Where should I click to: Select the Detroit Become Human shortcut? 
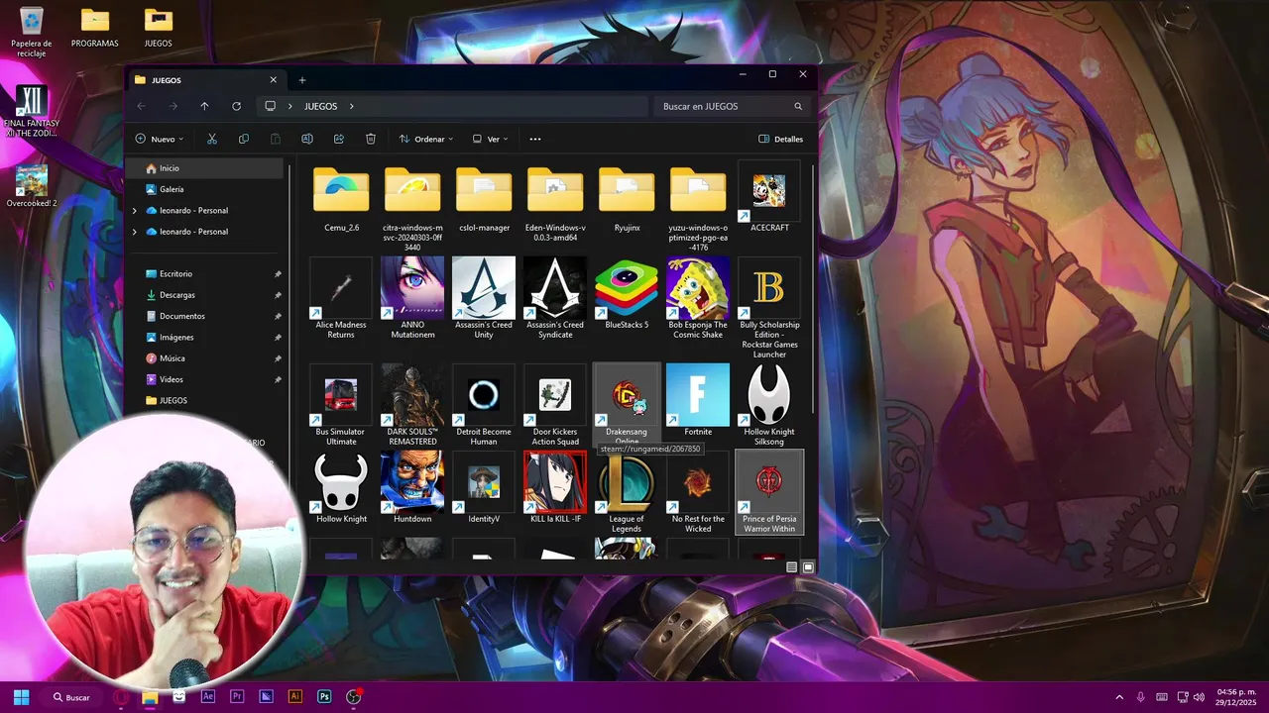tap(484, 405)
